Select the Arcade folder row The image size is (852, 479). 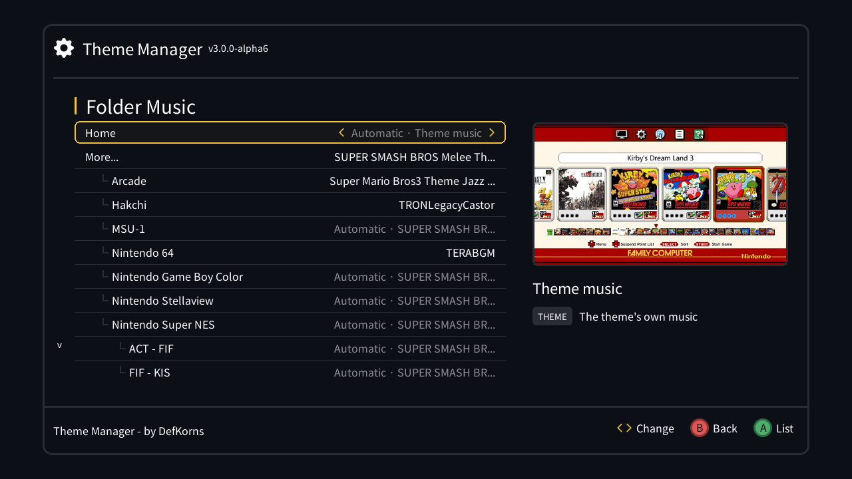(x=290, y=181)
